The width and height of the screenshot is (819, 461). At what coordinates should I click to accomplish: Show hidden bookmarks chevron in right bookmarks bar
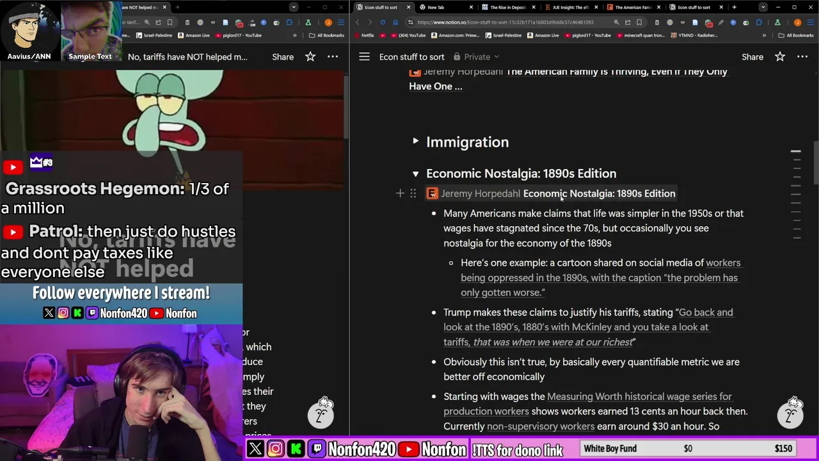pos(765,35)
